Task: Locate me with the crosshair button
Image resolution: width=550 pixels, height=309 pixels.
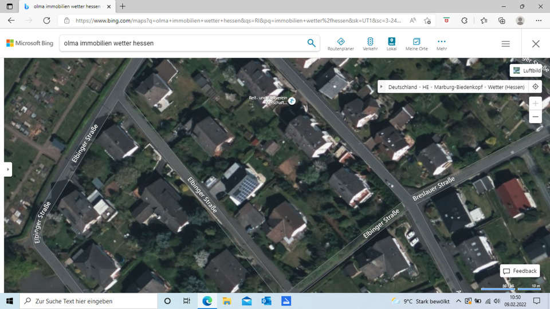Action: [x=535, y=87]
